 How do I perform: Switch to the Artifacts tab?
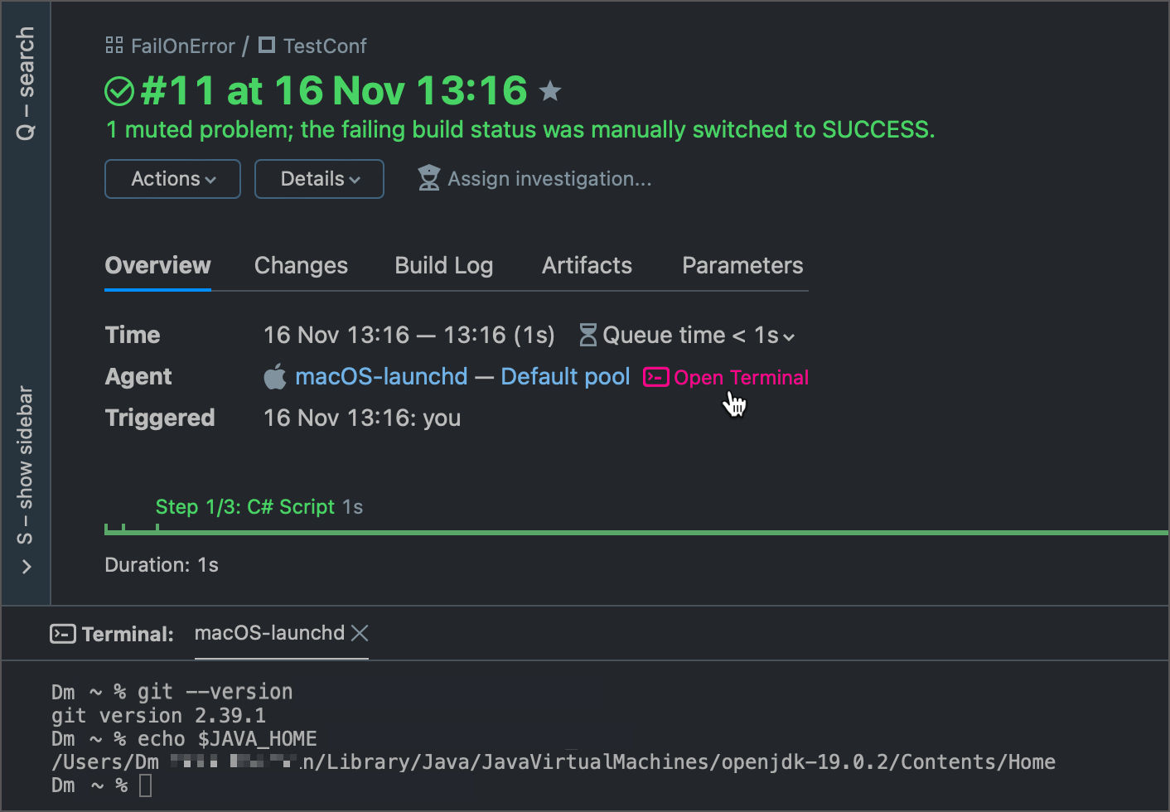[587, 265]
